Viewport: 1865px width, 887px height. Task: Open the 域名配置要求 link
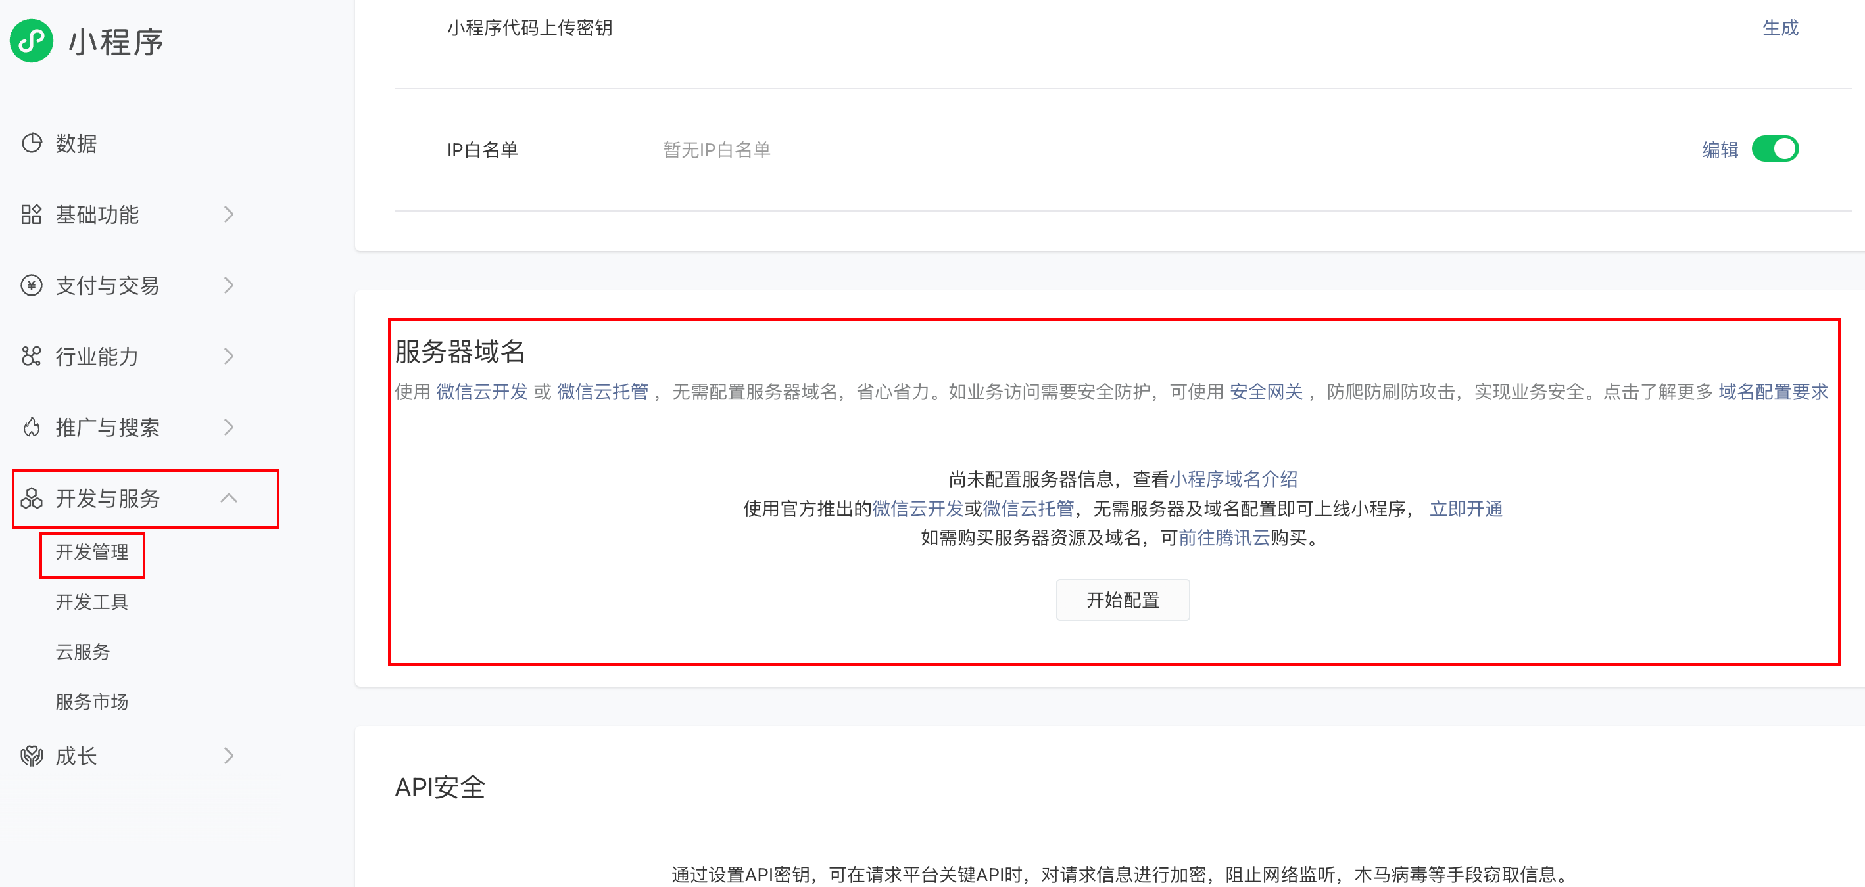click(1773, 392)
